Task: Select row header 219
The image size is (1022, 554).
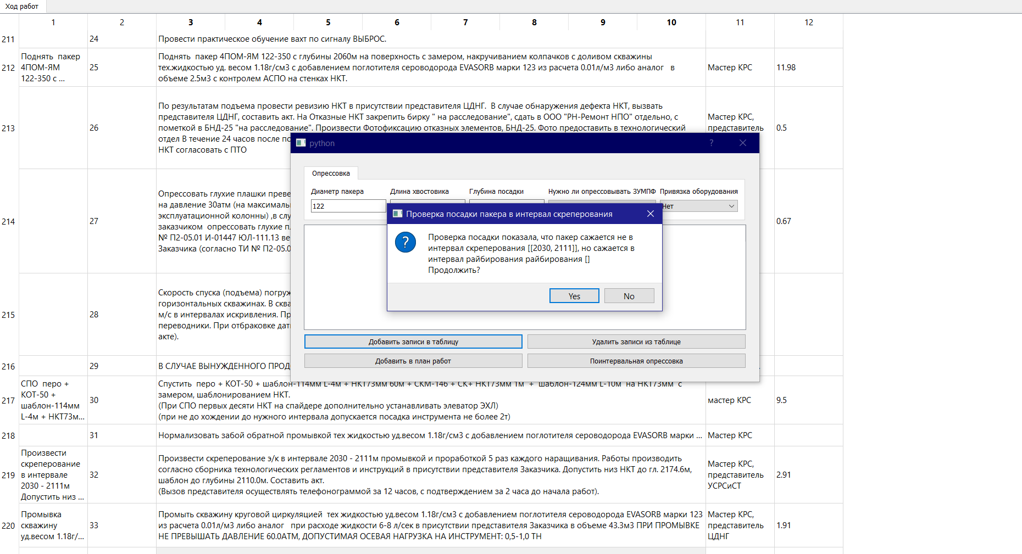Action: [9, 475]
